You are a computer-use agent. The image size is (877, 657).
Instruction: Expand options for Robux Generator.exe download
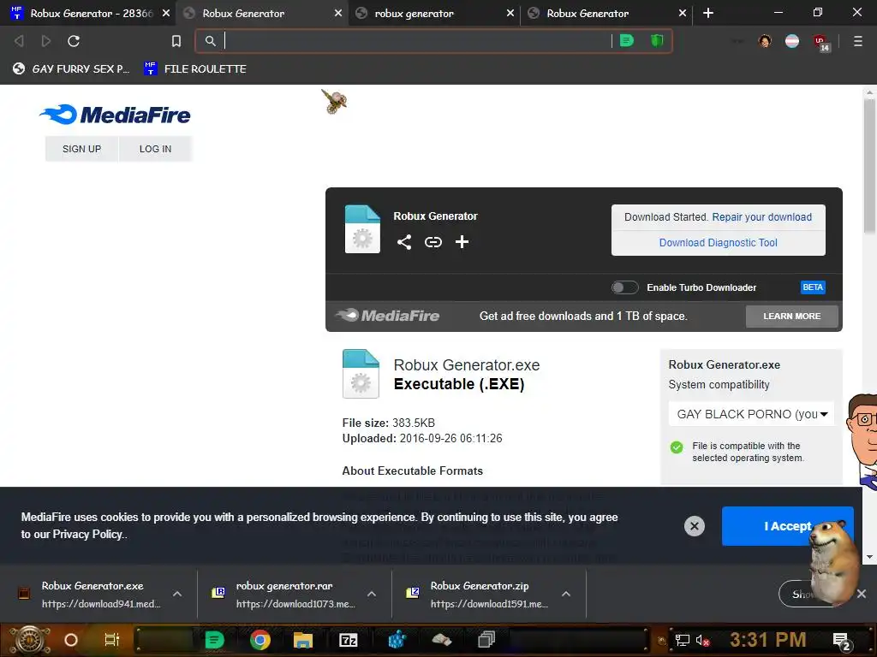coord(176,594)
